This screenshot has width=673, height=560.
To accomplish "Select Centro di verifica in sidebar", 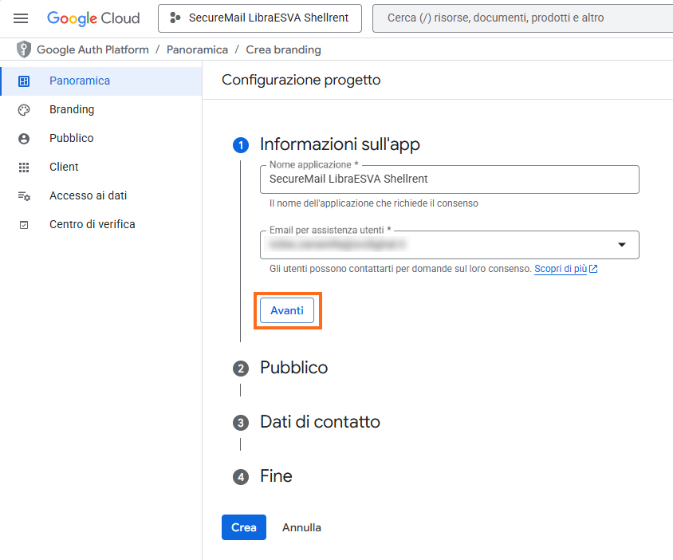I will coord(92,224).
